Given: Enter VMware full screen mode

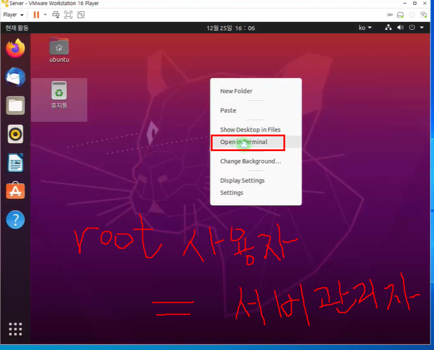Looking at the screenshot, I should tap(68, 15).
